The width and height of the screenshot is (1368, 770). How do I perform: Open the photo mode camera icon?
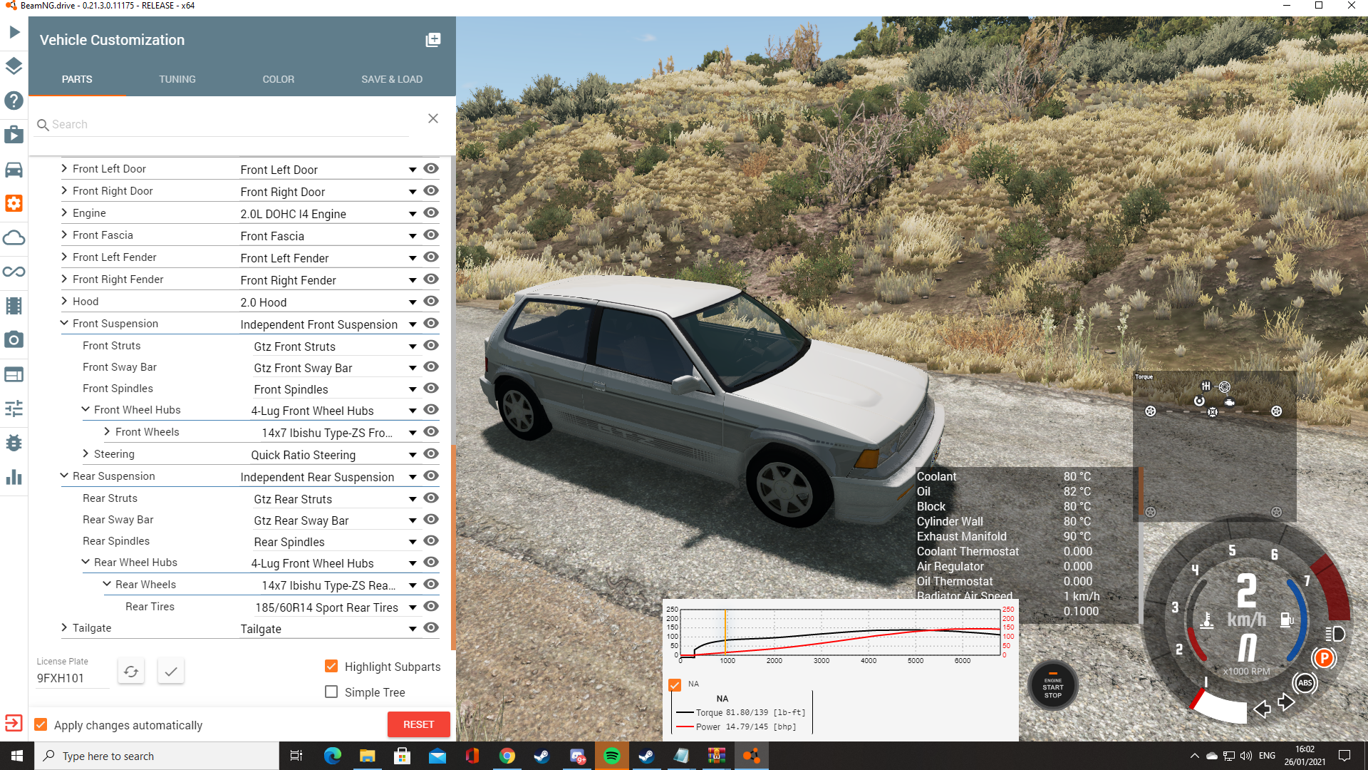14,340
